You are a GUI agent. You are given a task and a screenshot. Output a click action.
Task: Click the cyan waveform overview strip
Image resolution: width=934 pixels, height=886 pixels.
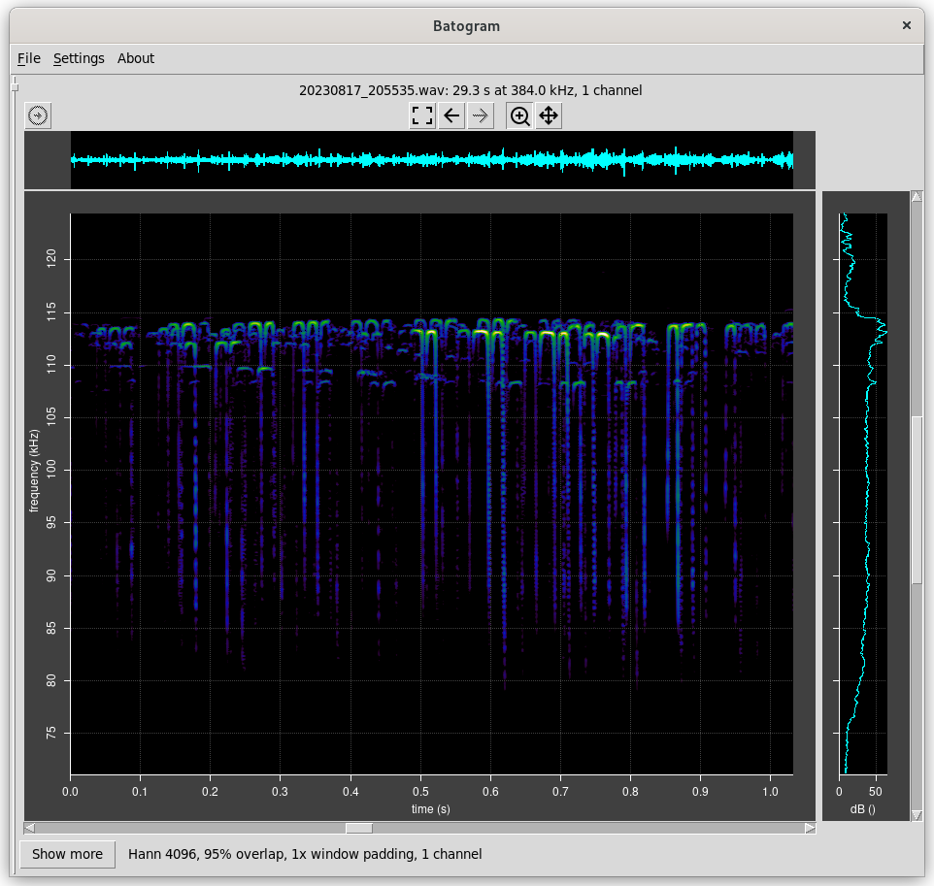(432, 160)
